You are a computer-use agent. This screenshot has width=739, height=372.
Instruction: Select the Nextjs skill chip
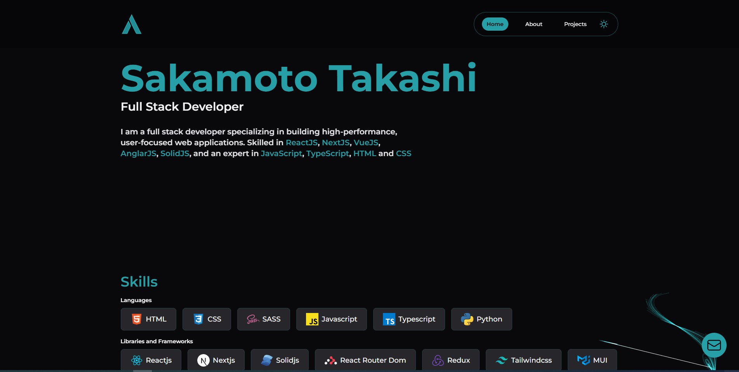pyautogui.click(x=216, y=360)
